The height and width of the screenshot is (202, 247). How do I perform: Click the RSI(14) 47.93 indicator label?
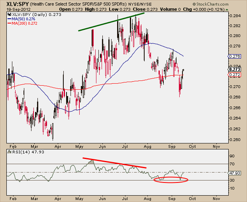[28, 152]
